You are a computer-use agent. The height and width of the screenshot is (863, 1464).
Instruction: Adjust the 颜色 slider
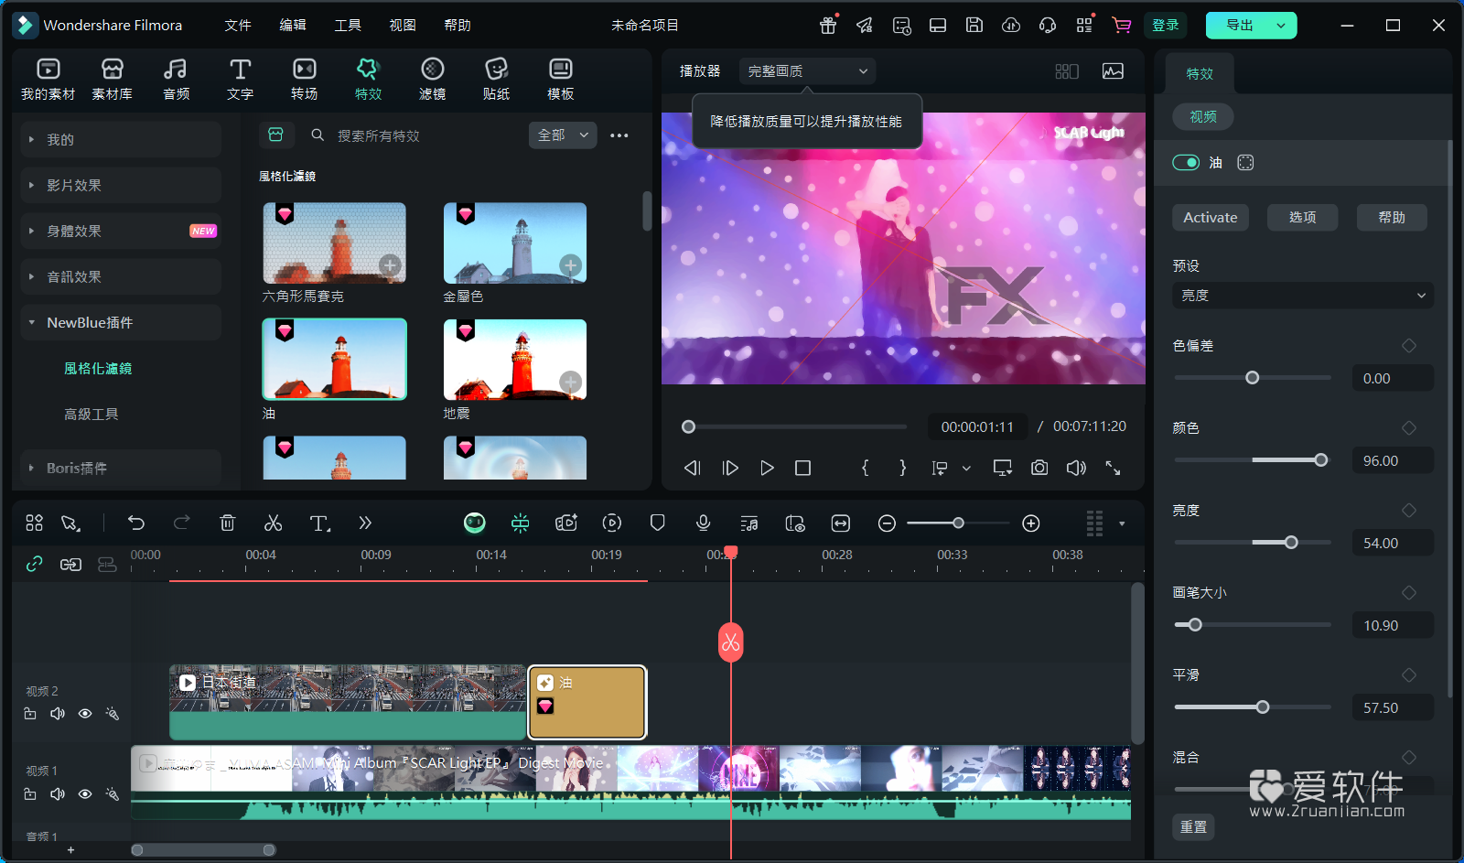[x=1253, y=460]
